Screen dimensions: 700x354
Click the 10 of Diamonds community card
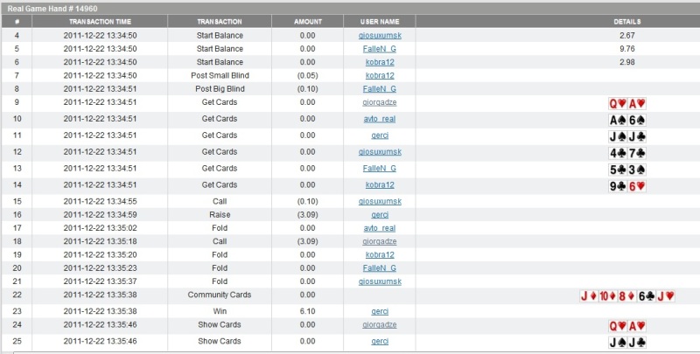606,296
